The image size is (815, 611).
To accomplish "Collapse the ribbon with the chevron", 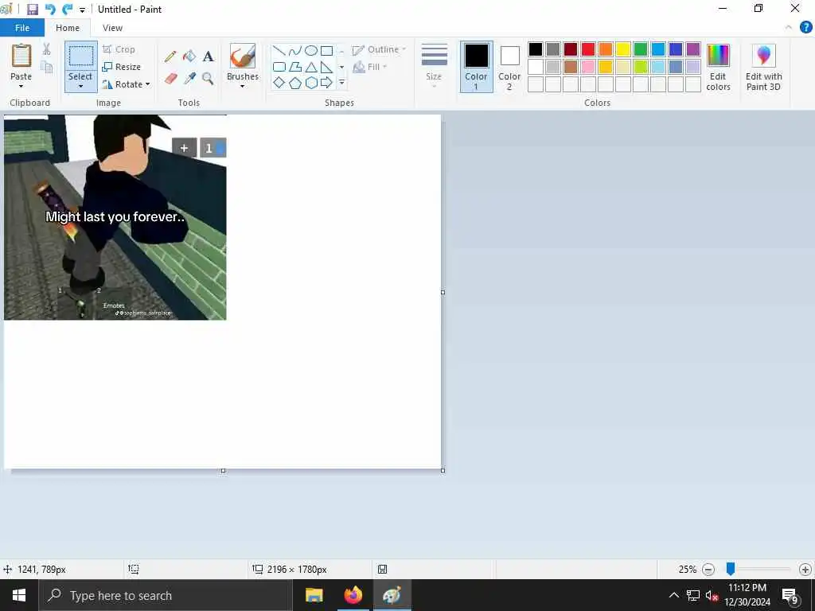I will (x=789, y=27).
